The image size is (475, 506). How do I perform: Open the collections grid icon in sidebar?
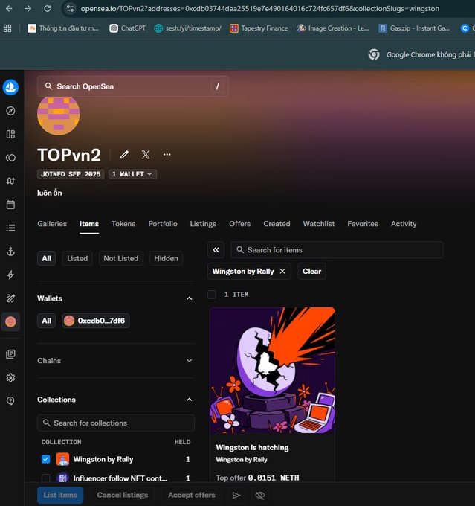point(10,134)
